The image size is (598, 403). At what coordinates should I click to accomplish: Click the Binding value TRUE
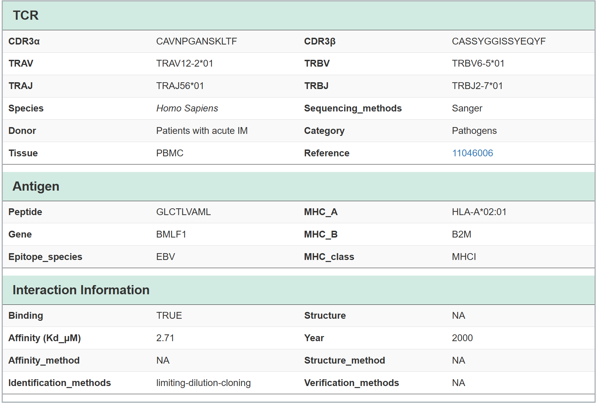coord(169,316)
